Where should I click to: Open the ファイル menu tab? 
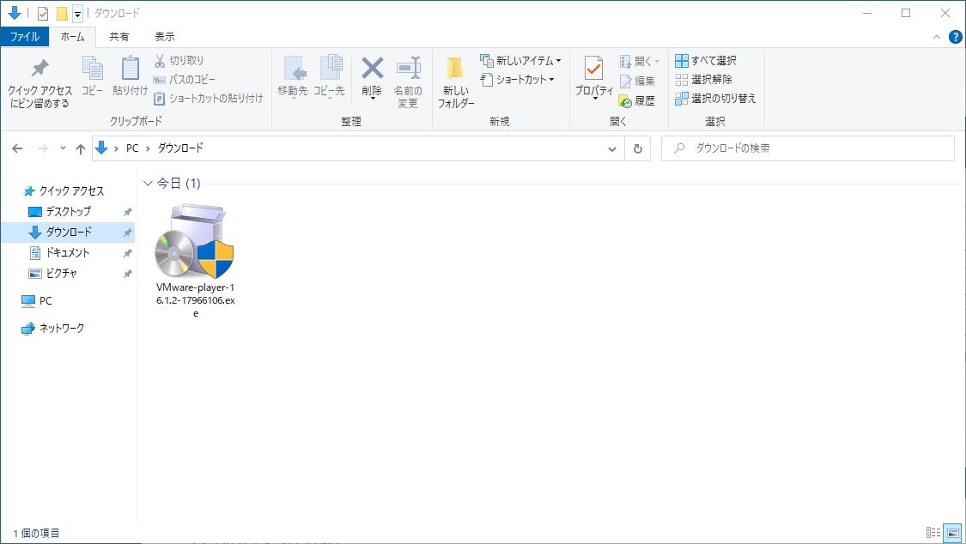click(x=24, y=37)
